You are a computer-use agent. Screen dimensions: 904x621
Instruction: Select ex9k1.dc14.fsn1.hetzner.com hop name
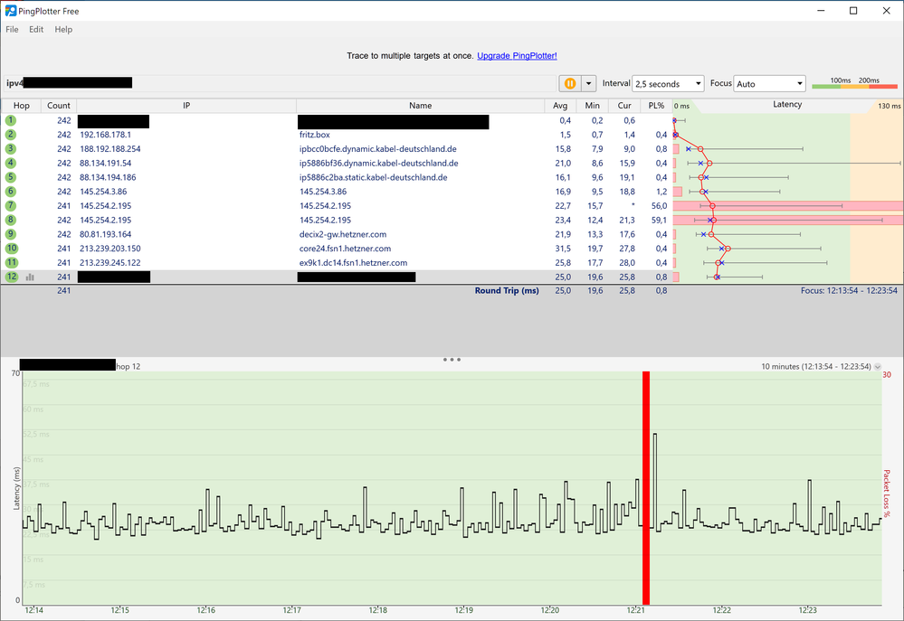pos(354,263)
